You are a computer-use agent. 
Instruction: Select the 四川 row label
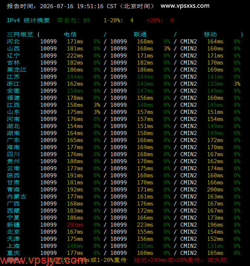point(13,154)
